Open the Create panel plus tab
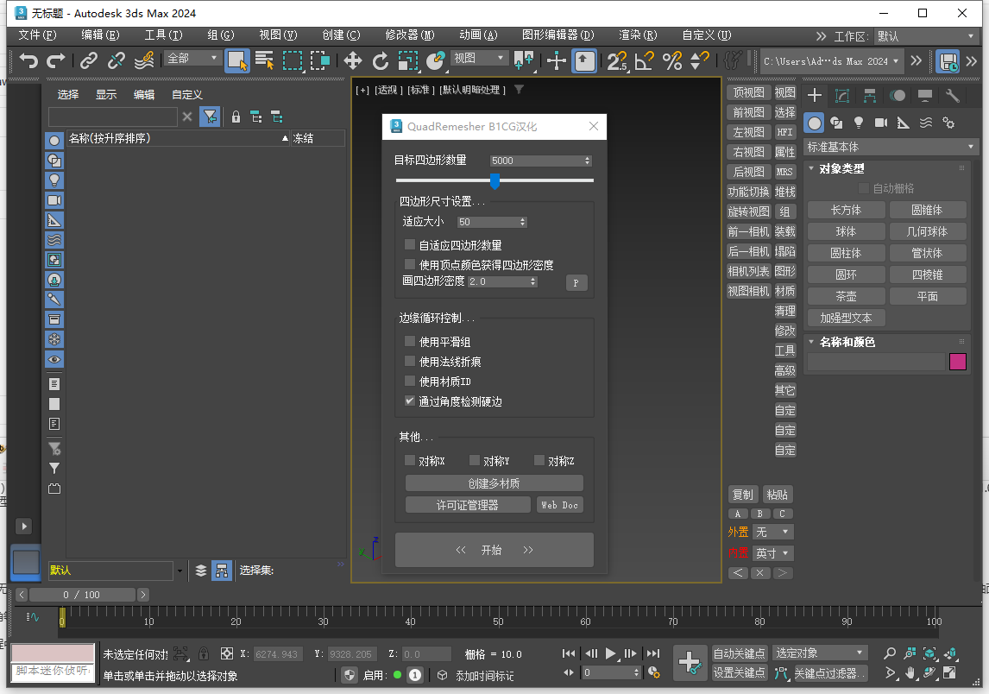This screenshot has height=694, width=989. pos(815,95)
